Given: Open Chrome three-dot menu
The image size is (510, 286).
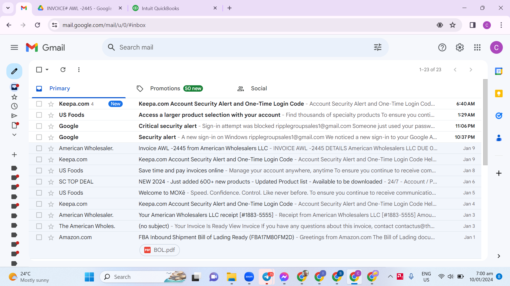Looking at the screenshot, I should point(501,25).
